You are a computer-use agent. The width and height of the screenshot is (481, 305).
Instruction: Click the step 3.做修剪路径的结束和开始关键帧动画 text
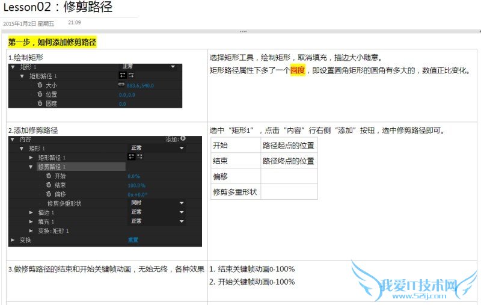[x=106, y=269]
